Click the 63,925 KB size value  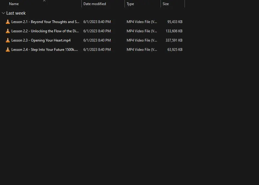coord(175,50)
